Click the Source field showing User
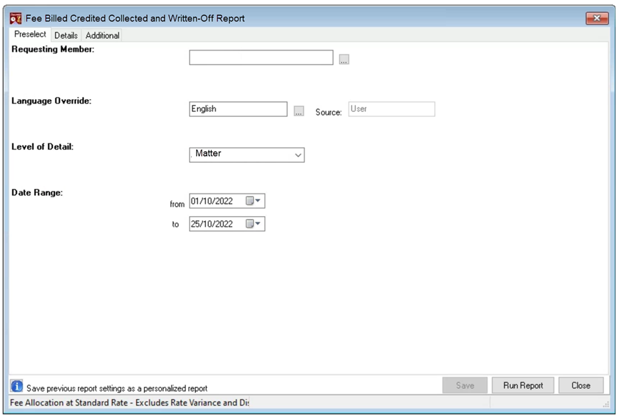619x415 pixels. pyautogui.click(x=391, y=109)
